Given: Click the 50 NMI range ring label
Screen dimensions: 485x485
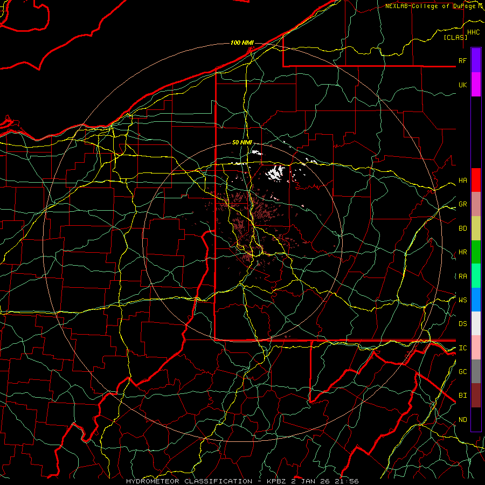Looking at the screenshot, I should pyautogui.click(x=242, y=143).
